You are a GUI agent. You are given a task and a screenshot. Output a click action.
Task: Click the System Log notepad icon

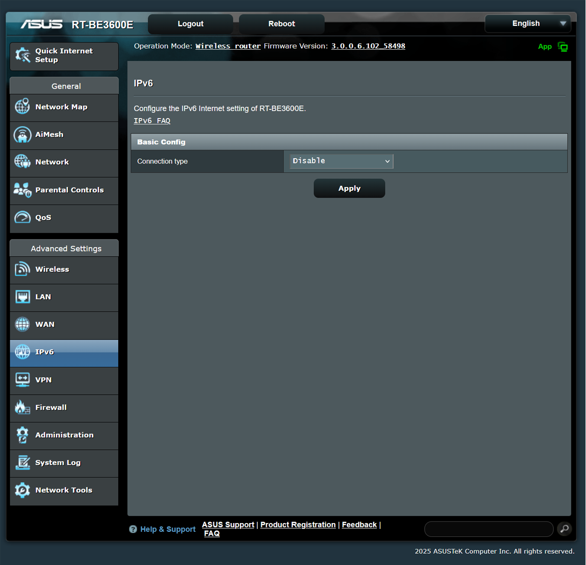22,462
